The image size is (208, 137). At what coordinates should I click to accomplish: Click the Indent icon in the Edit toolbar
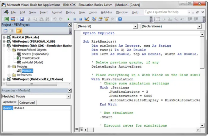(x=190, y=19)
